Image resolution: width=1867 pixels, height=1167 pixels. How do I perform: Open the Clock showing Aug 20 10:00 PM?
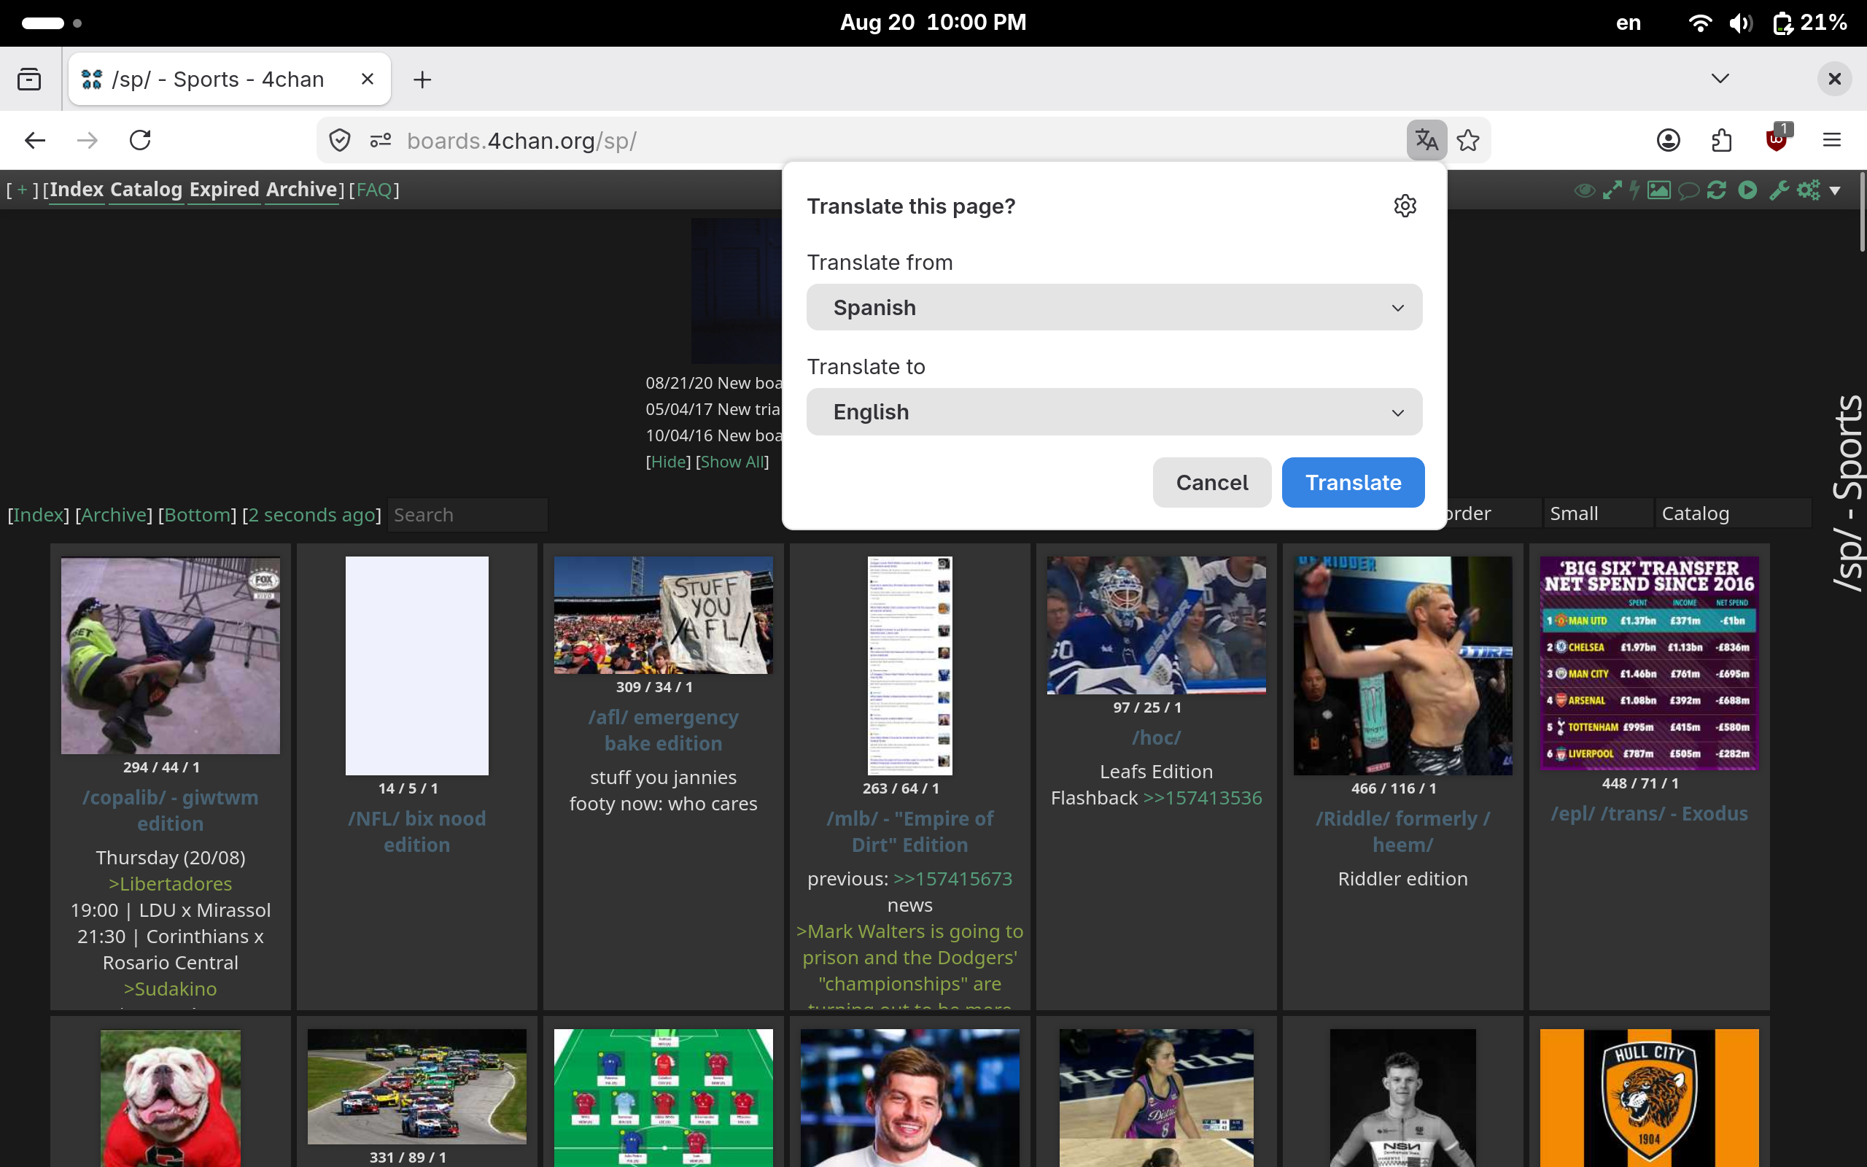933,23
